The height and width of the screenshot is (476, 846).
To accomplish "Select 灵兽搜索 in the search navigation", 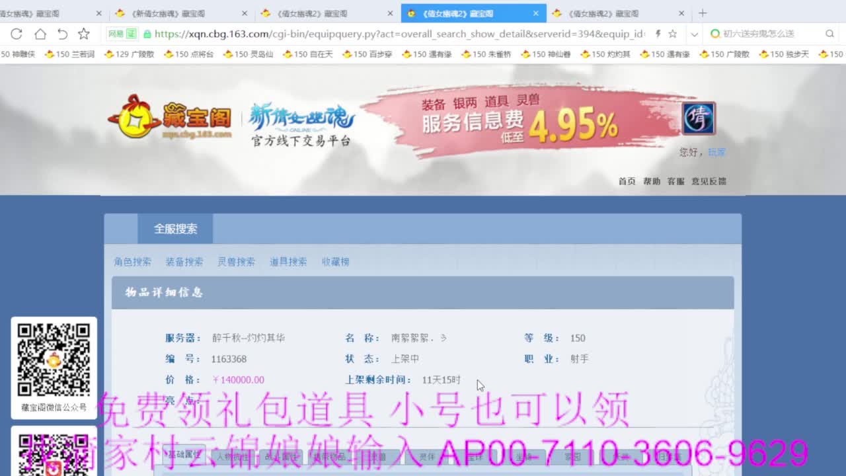I will click(238, 261).
